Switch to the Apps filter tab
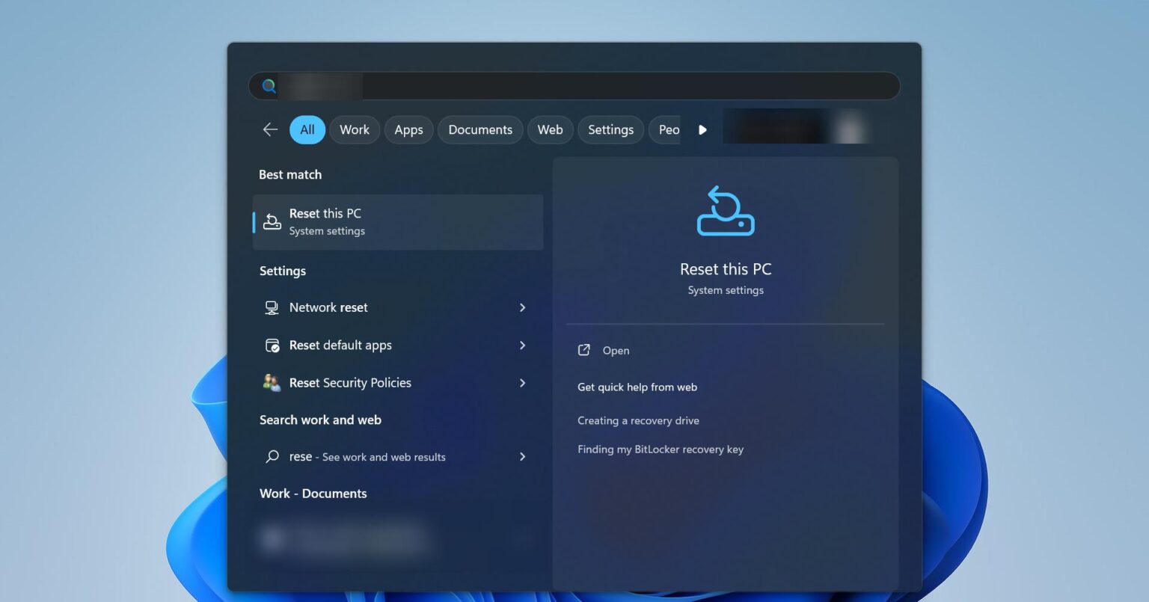 click(x=408, y=130)
